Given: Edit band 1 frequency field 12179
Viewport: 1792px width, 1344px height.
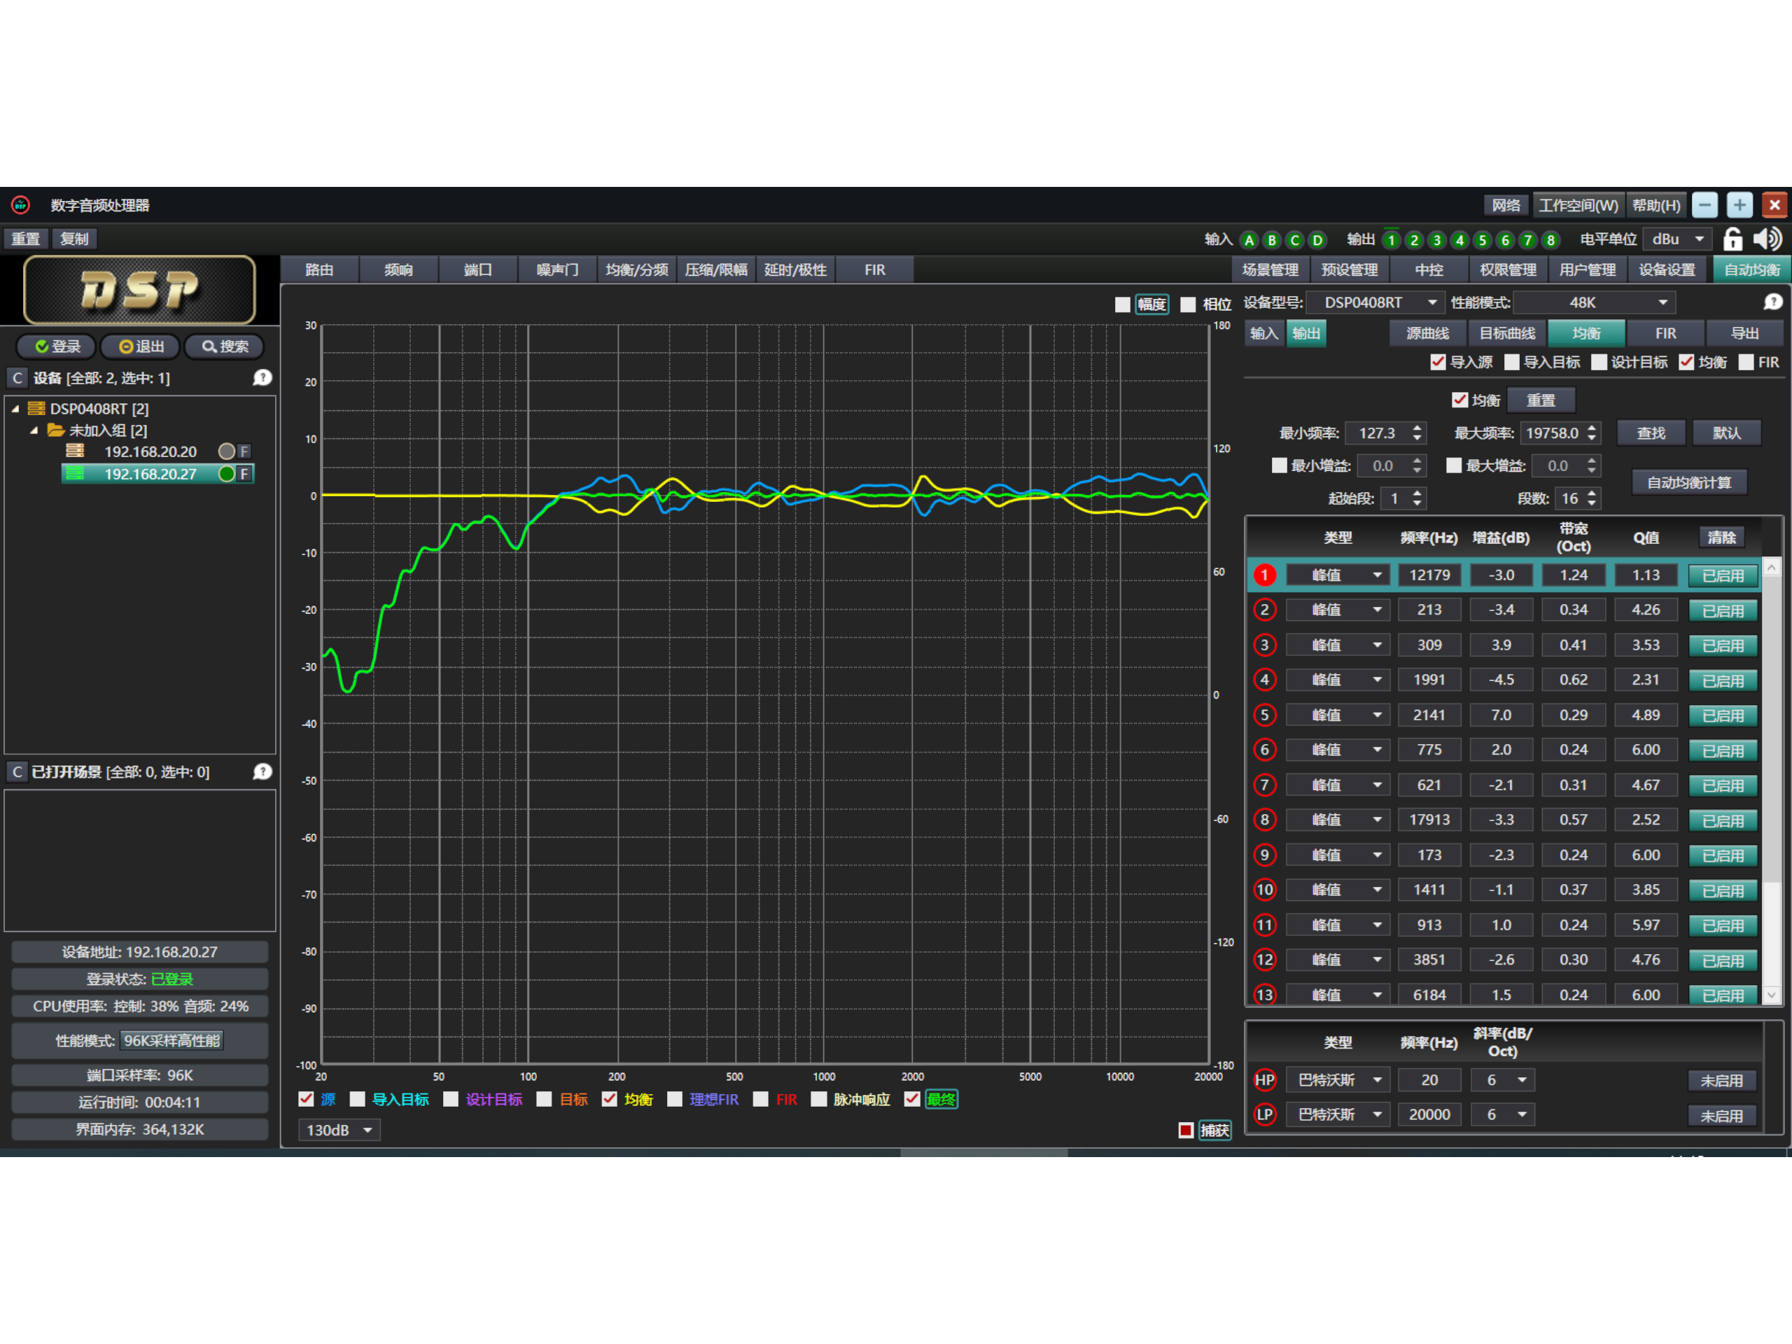Looking at the screenshot, I should [x=1430, y=575].
